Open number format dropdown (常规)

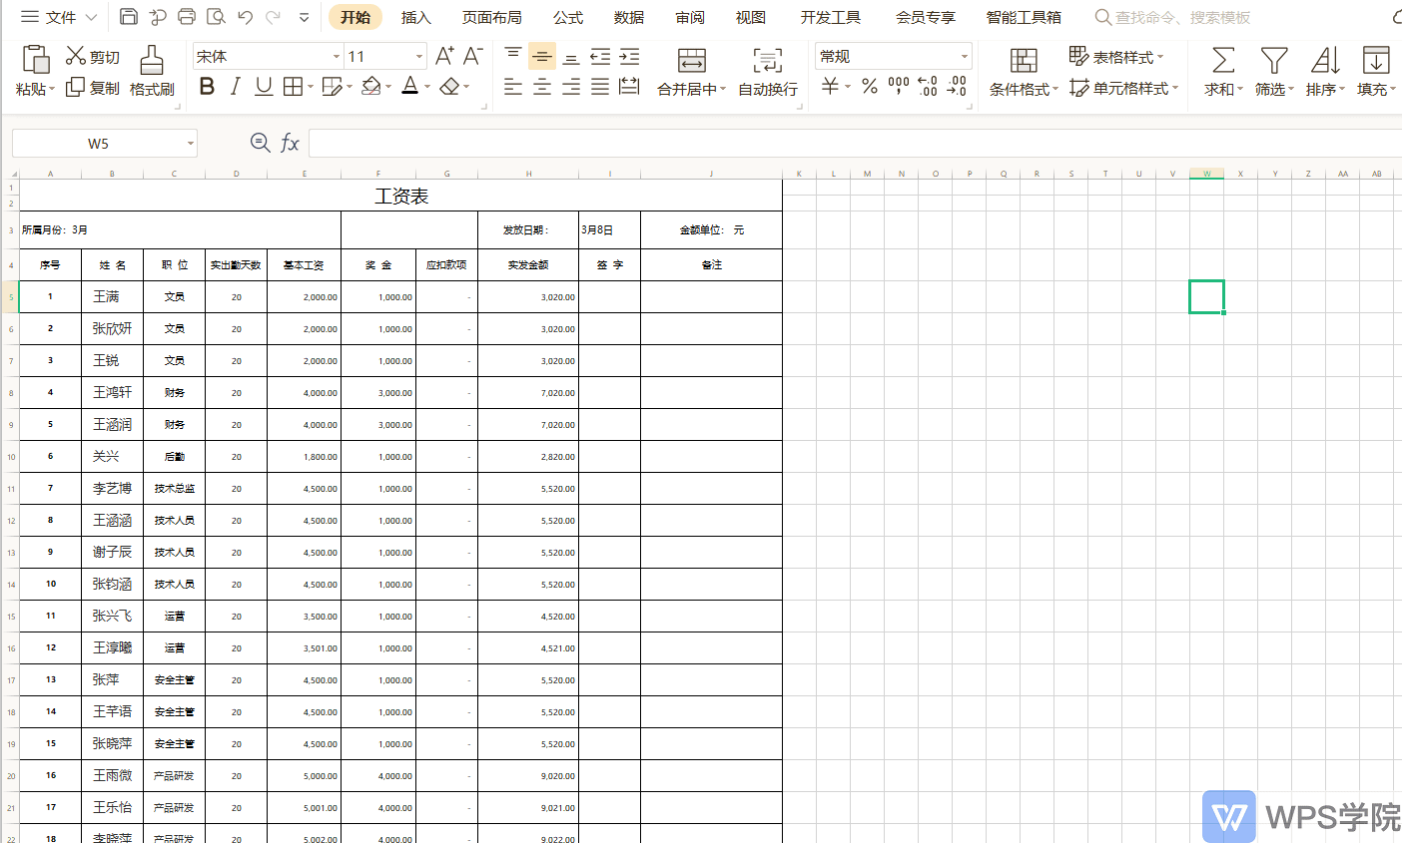click(964, 57)
